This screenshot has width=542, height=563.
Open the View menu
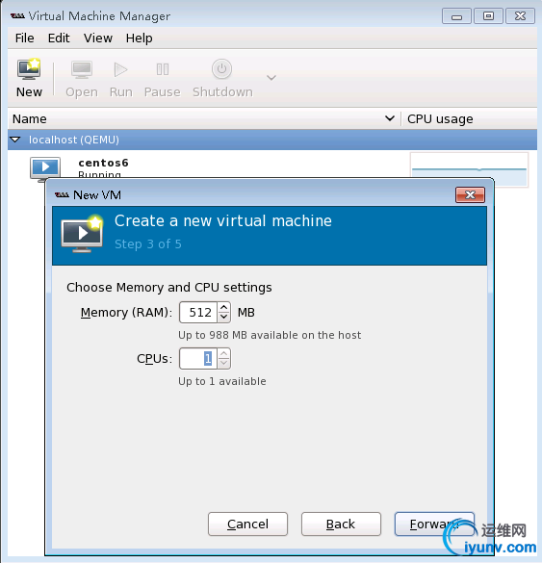click(x=98, y=38)
